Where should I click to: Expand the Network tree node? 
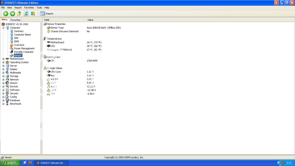click(x=3, y=79)
